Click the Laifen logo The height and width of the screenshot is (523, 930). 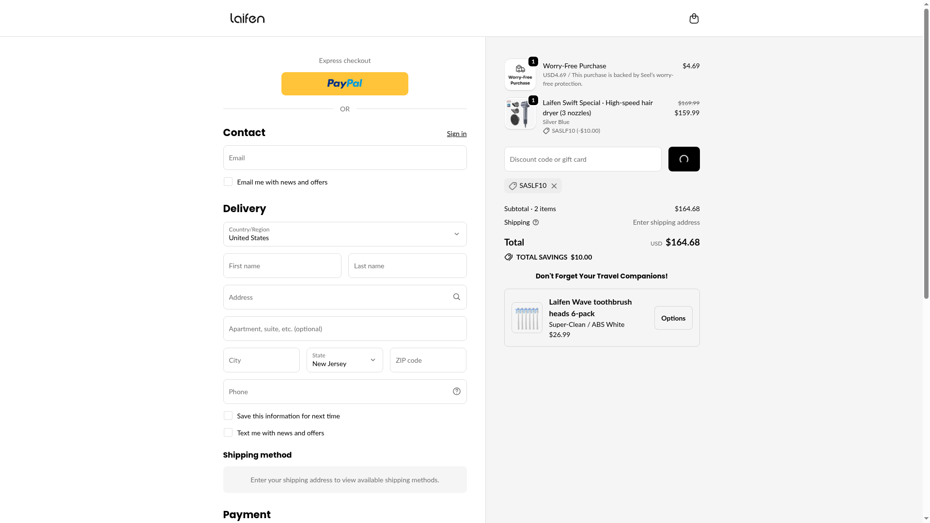(247, 18)
